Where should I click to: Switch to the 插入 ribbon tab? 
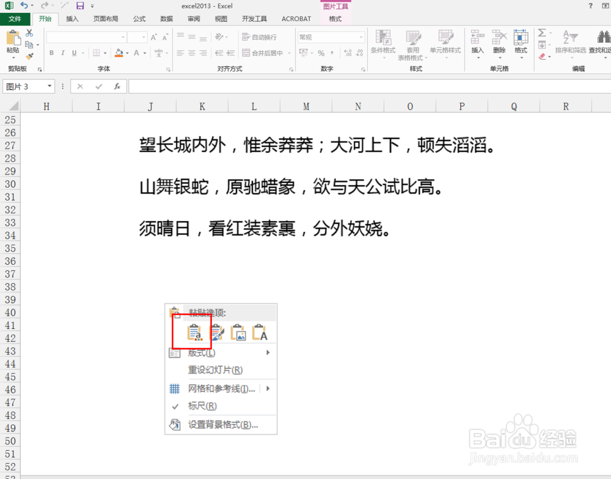[72, 18]
